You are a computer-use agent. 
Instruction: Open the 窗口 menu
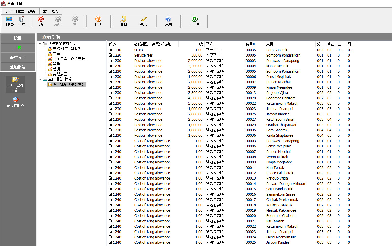47,12
